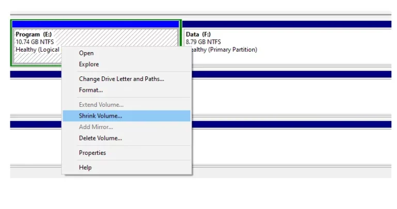Click the greyed Extend Volume... entry
The width and height of the screenshot is (397, 209).
(x=126, y=105)
